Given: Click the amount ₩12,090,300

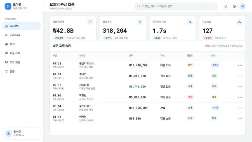Looking at the screenshot, I should click(138, 108).
